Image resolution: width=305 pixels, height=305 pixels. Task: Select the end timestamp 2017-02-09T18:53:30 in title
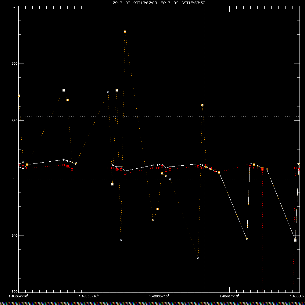click(183, 3)
